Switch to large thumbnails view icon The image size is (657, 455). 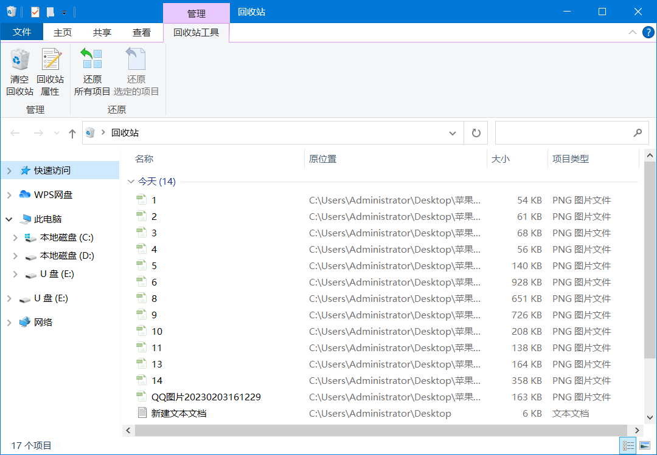[x=645, y=446]
